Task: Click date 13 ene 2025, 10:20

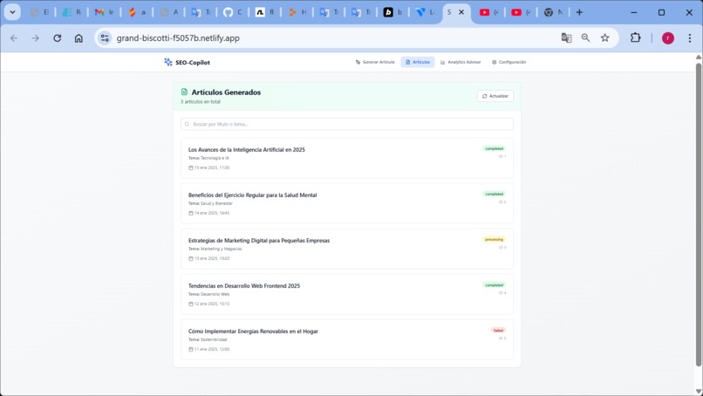Action: [212, 258]
